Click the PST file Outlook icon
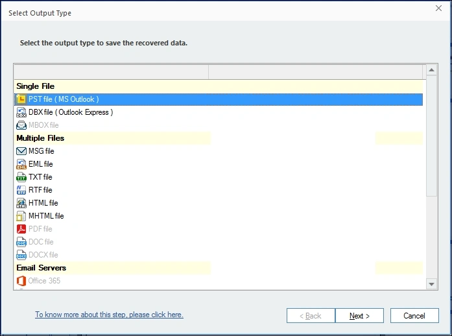 click(21, 99)
